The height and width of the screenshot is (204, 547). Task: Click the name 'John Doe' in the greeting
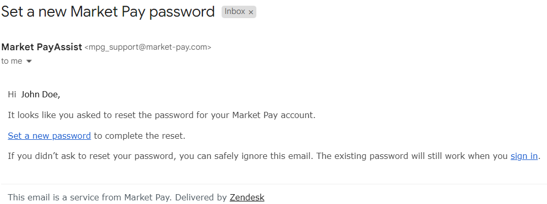(40, 94)
